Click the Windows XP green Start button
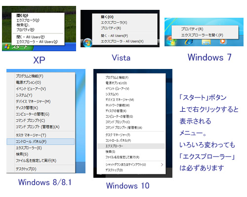 click(18, 47)
